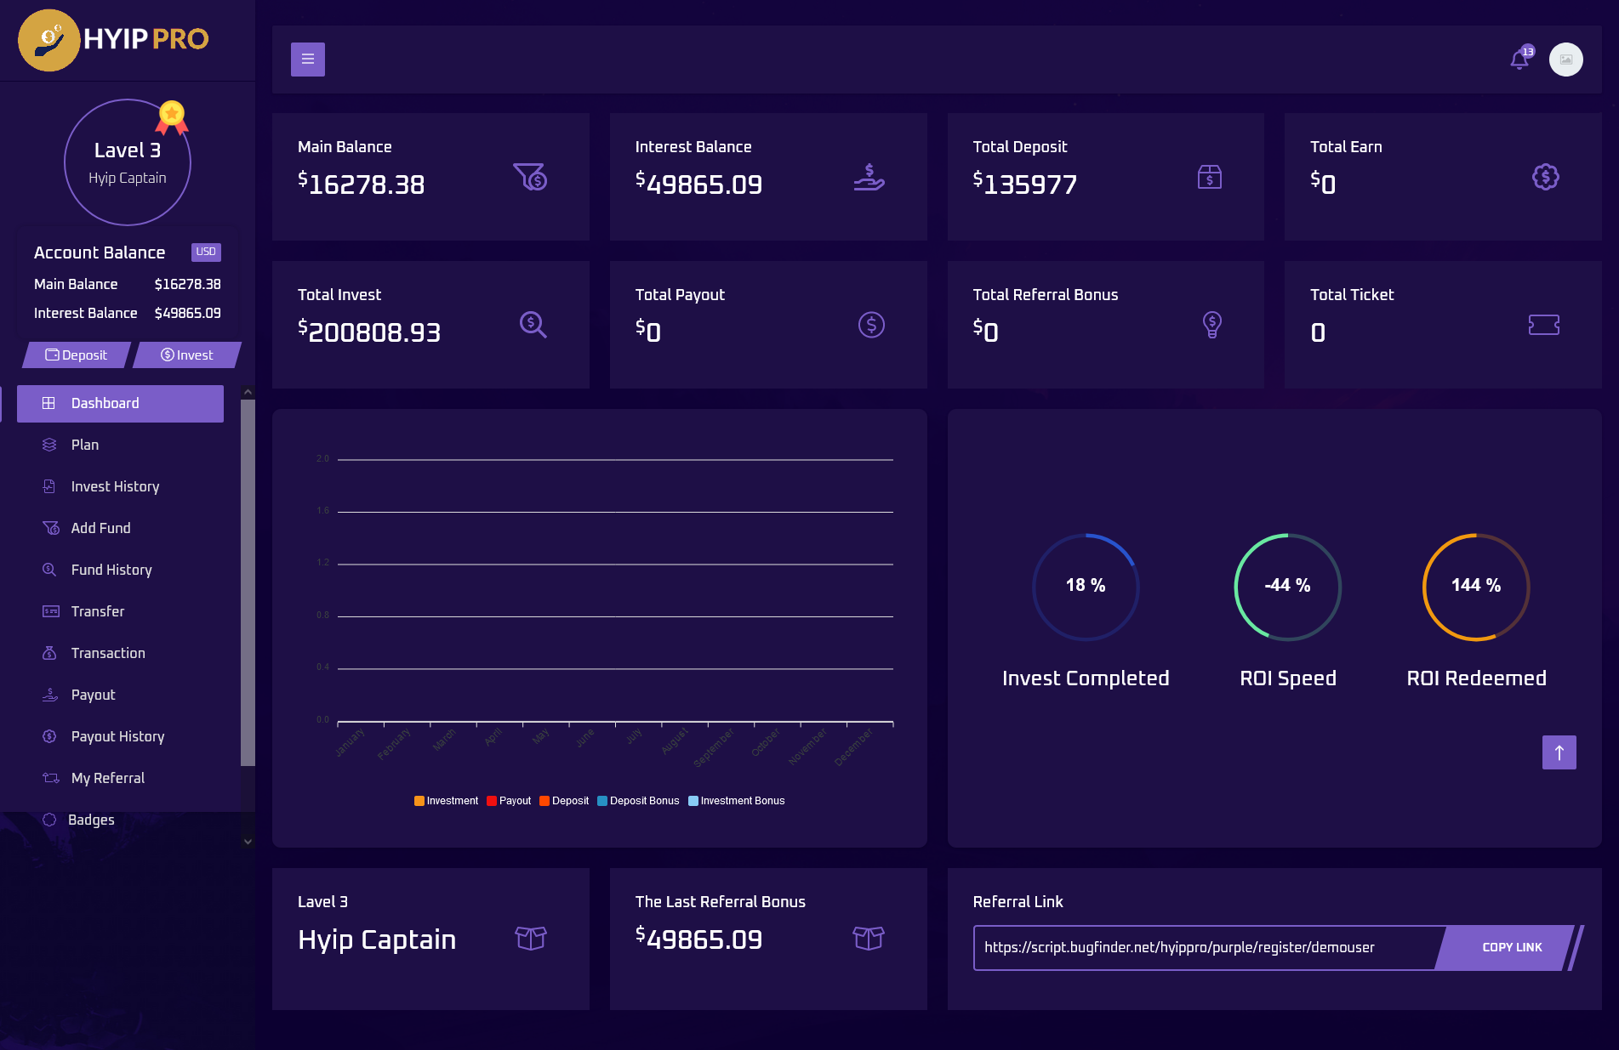This screenshot has height=1050, width=1619.
Task: Click the Main Balance card funnel icon
Action: (530, 177)
